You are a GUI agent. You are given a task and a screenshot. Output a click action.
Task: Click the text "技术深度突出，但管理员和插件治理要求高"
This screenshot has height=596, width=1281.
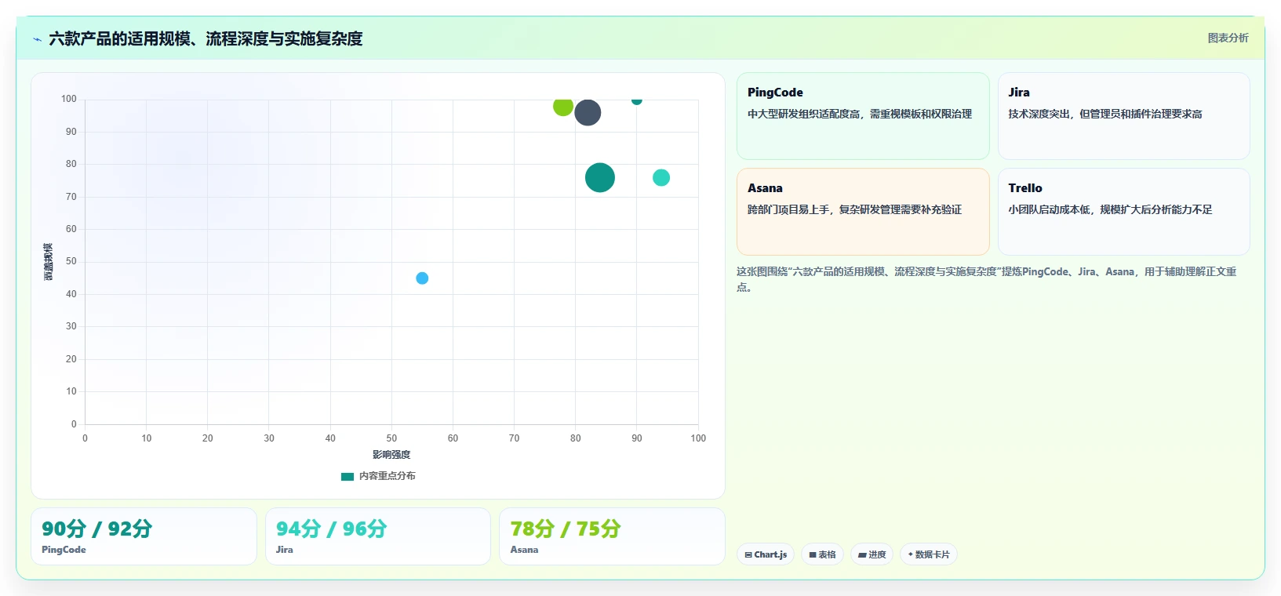[x=1105, y=114]
